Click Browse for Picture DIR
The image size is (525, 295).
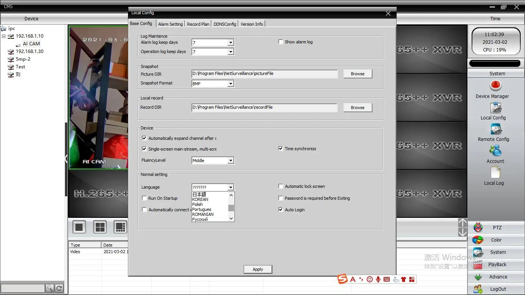click(x=357, y=74)
